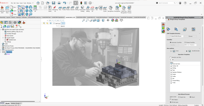Select the Wizard radio button
Image resolution: width=204 pixels, height=106 pixels.
tap(190, 97)
